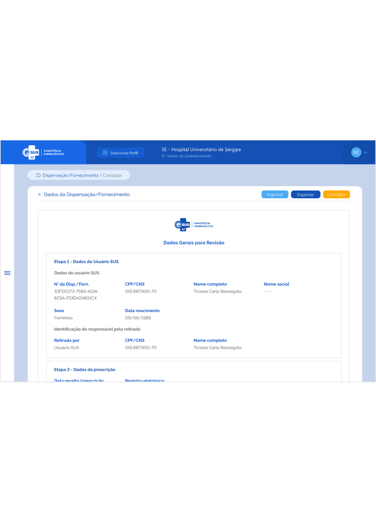Click the orange Consultar button

pos(336,195)
